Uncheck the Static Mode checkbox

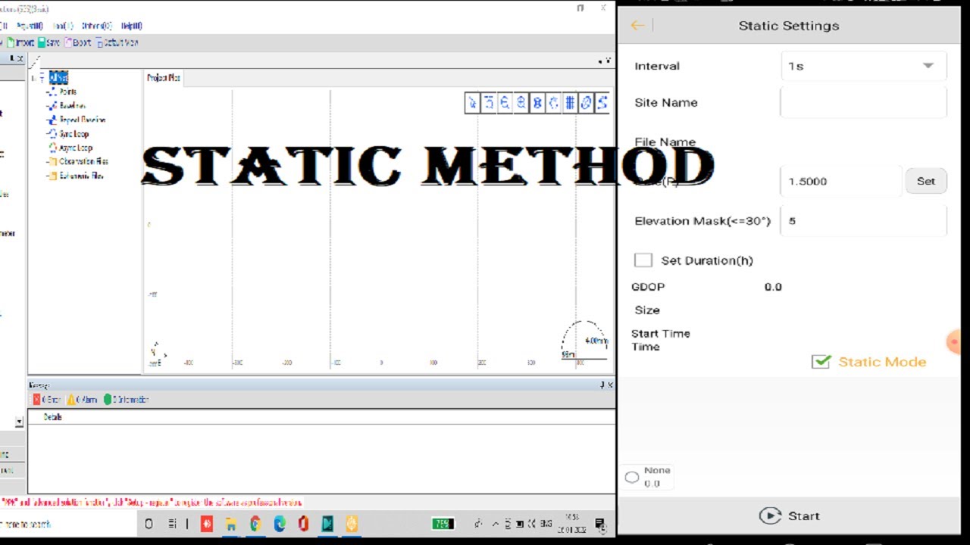coord(821,362)
